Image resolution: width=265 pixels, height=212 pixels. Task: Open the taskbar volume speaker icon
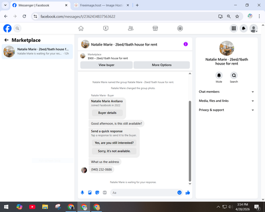(x=231, y=207)
